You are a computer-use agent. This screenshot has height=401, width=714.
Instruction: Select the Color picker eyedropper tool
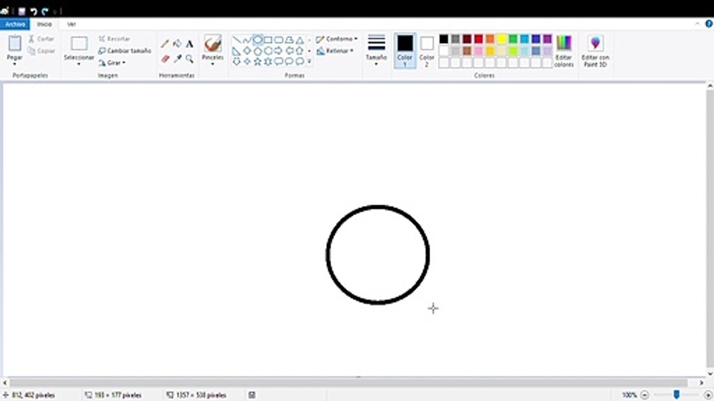click(x=177, y=58)
